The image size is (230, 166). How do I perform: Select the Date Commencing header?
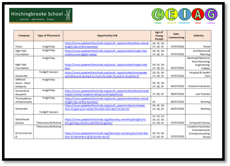point(176,36)
